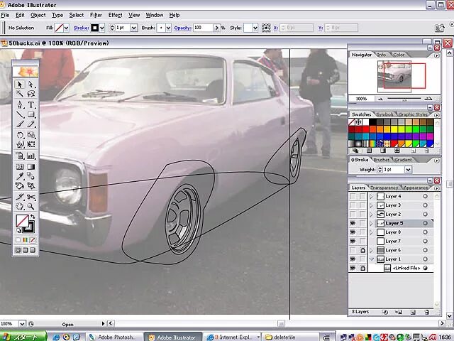Click the Swap Fill and Stroke arrow
This screenshot has height=341, width=454.
tap(33, 217)
